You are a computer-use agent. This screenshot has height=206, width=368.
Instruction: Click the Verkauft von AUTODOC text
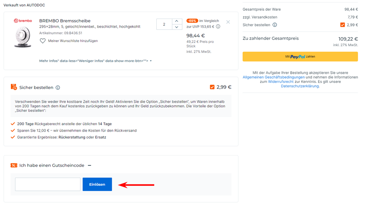tap(24, 5)
